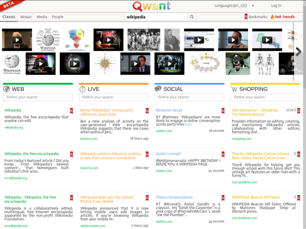Screen dimensions: 306x229
Task: Show next media thumbnails with right arrow
Action: [299, 52]
